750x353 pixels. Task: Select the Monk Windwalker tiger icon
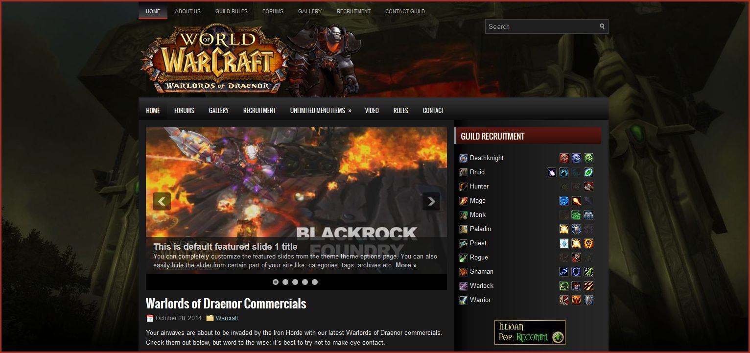pos(588,215)
